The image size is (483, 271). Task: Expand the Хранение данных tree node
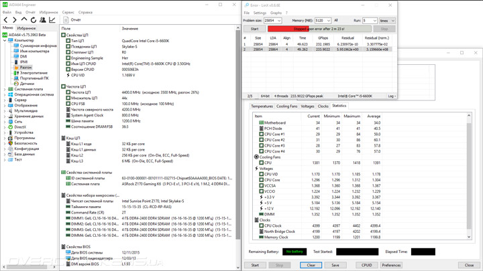5,116
